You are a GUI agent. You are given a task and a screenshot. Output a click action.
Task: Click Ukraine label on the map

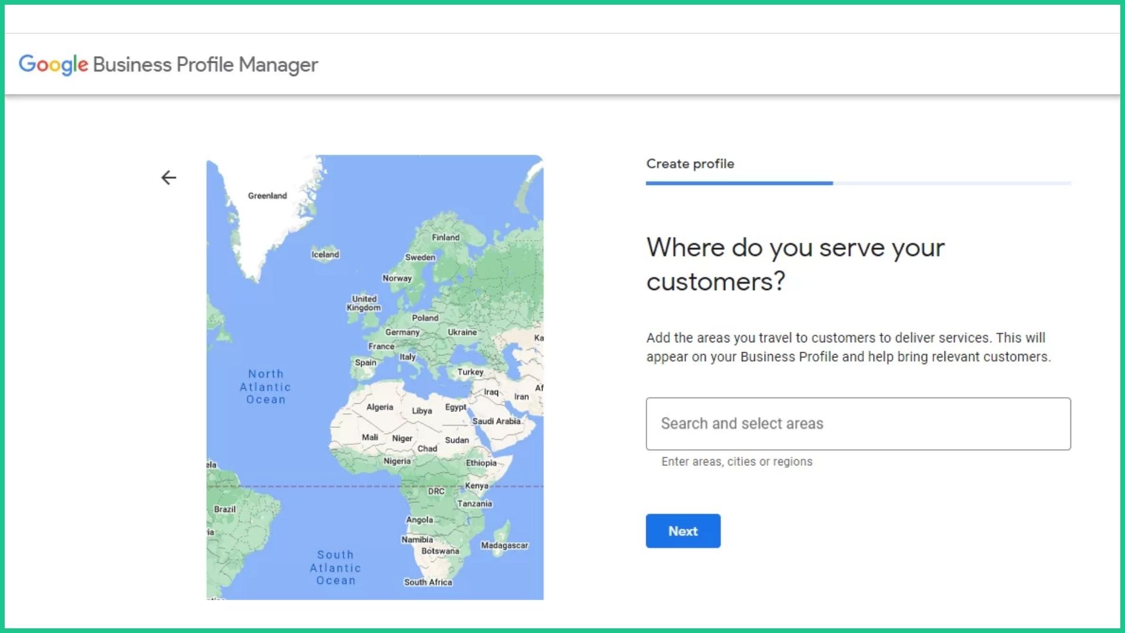(x=462, y=332)
